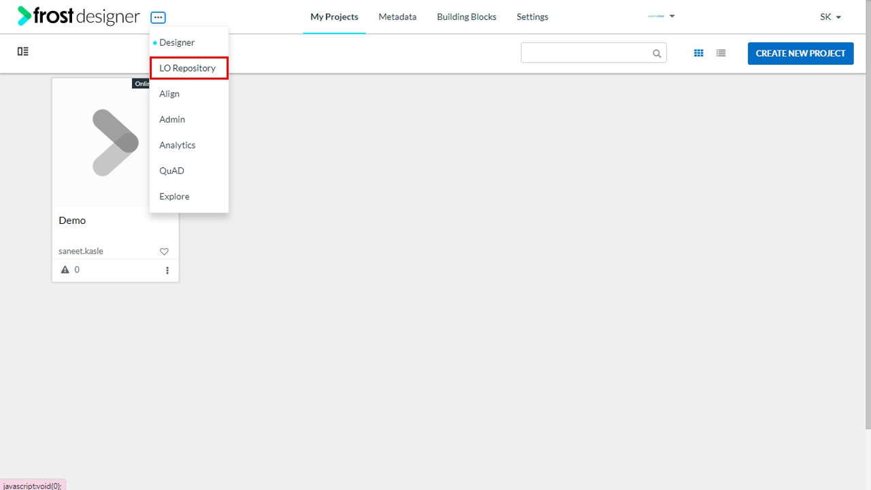Open the Metadata tab
The image size is (871, 490).
[x=397, y=17]
